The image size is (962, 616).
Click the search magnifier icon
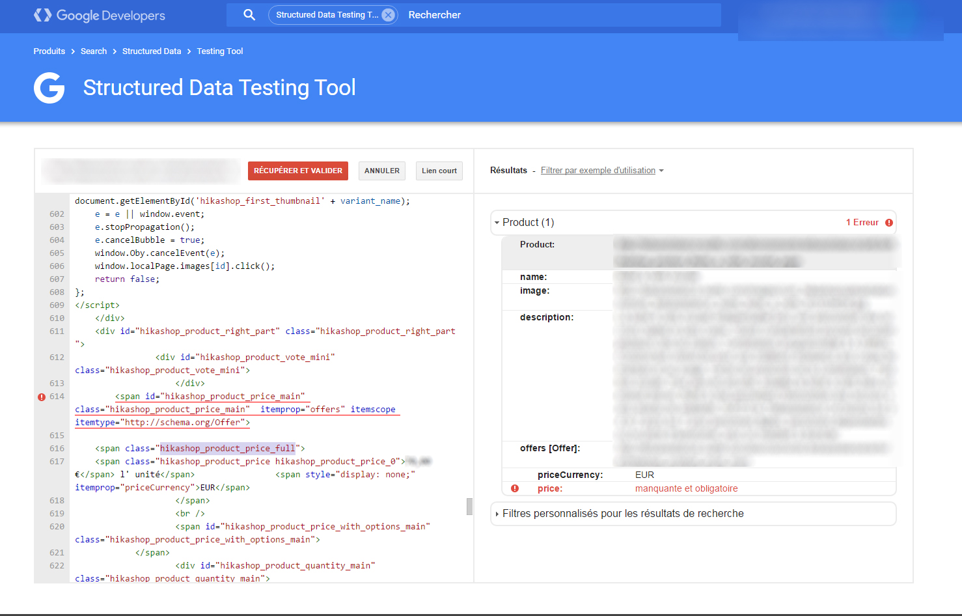pyautogui.click(x=249, y=14)
